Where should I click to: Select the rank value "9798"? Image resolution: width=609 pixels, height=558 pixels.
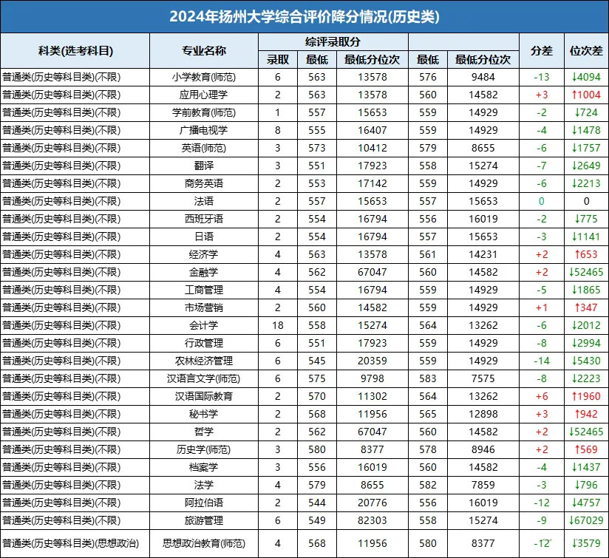tap(372, 378)
